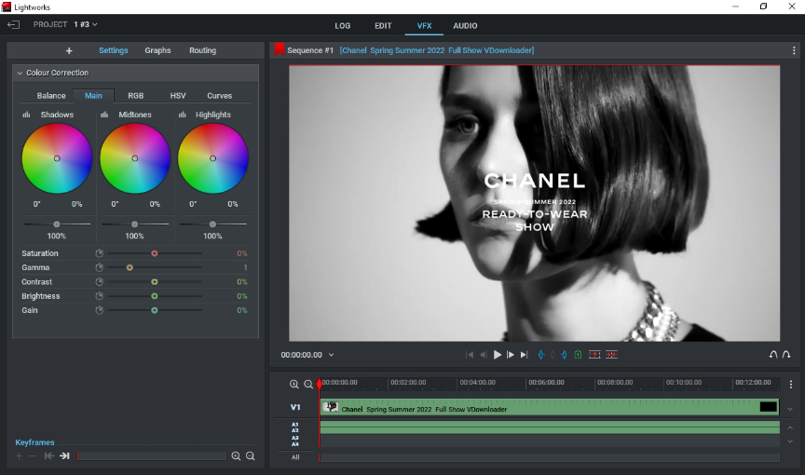
Task: Click the Highlights histogram icon
Action: coord(183,115)
